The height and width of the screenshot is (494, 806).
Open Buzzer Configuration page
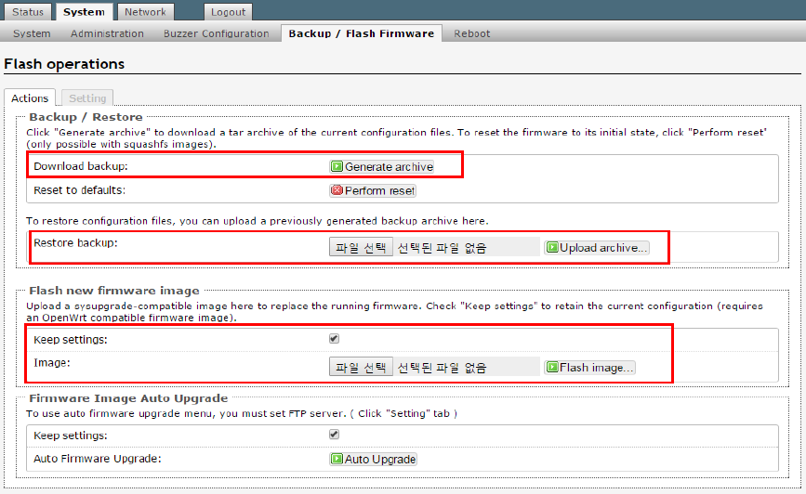216,33
